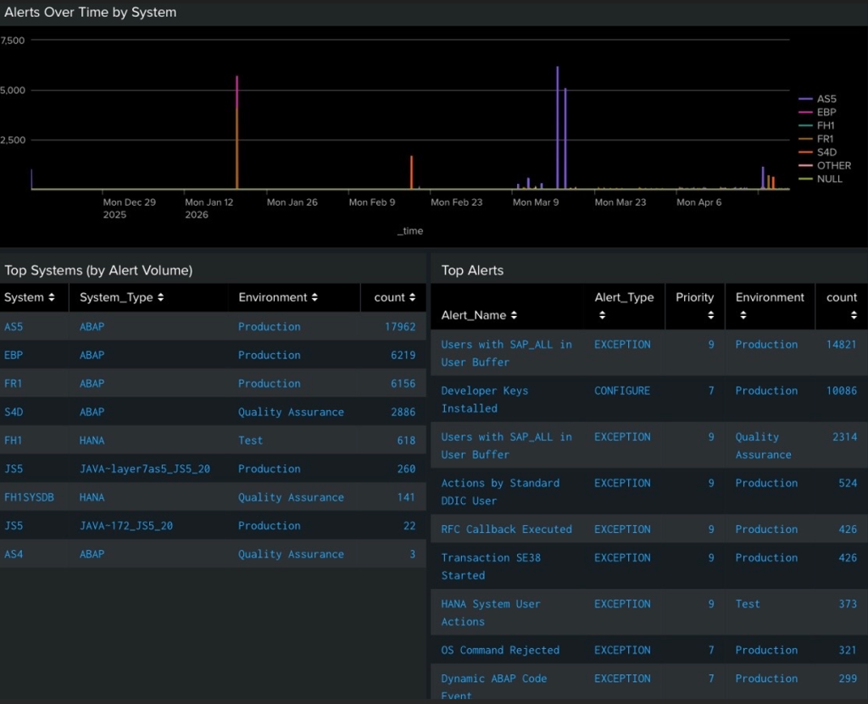This screenshot has height=704, width=868.
Task: Select the EBP entry in chart legend
Action: [x=826, y=112]
